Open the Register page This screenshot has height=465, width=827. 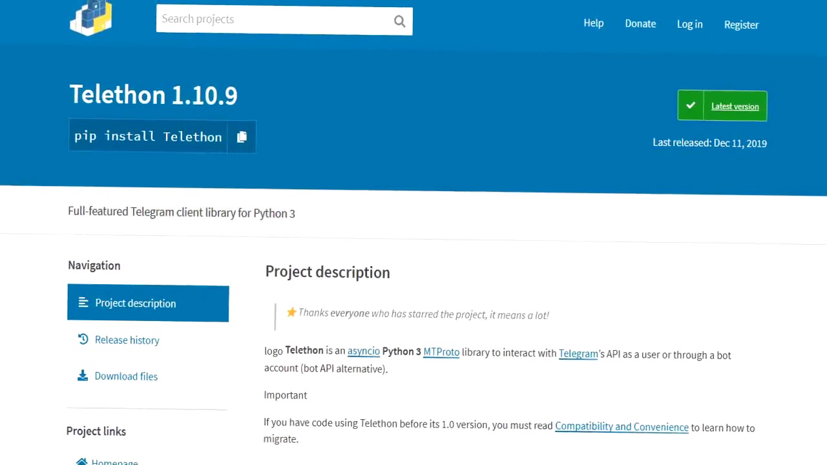pyautogui.click(x=741, y=25)
